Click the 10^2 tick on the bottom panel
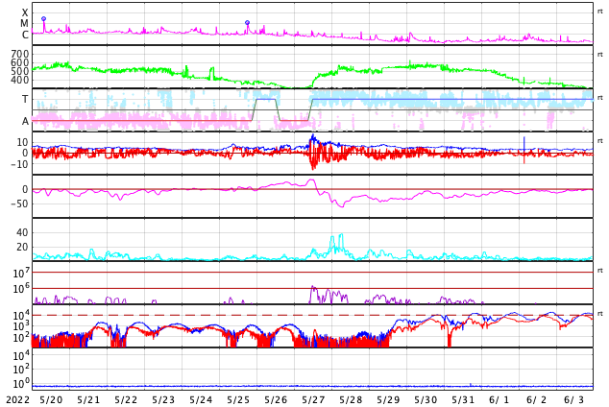 pos(20,369)
